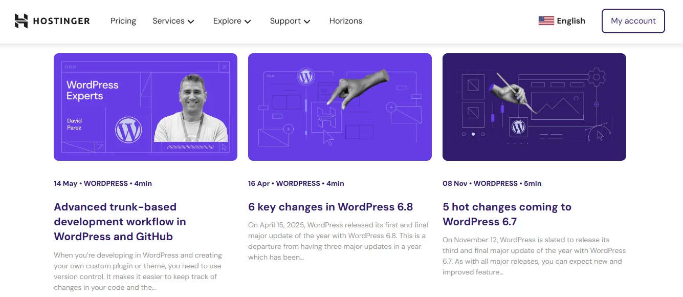The width and height of the screenshot is (683, 297).
Task: Open 6 key changes in WordPress 6.8
Action: (331, 207)
